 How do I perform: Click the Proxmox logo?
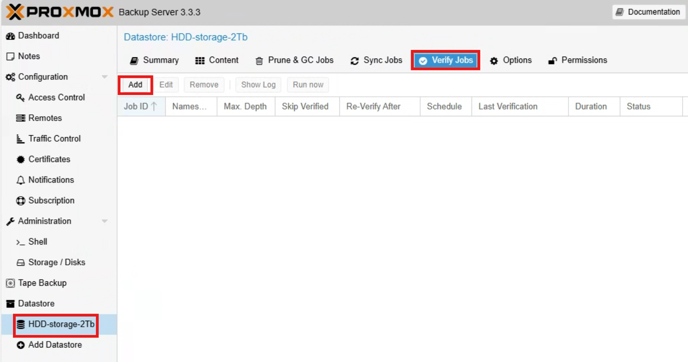point(60,12)
